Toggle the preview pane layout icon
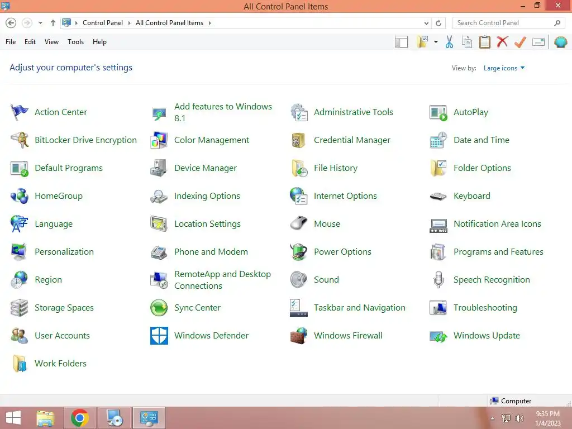 pos(401,42)
